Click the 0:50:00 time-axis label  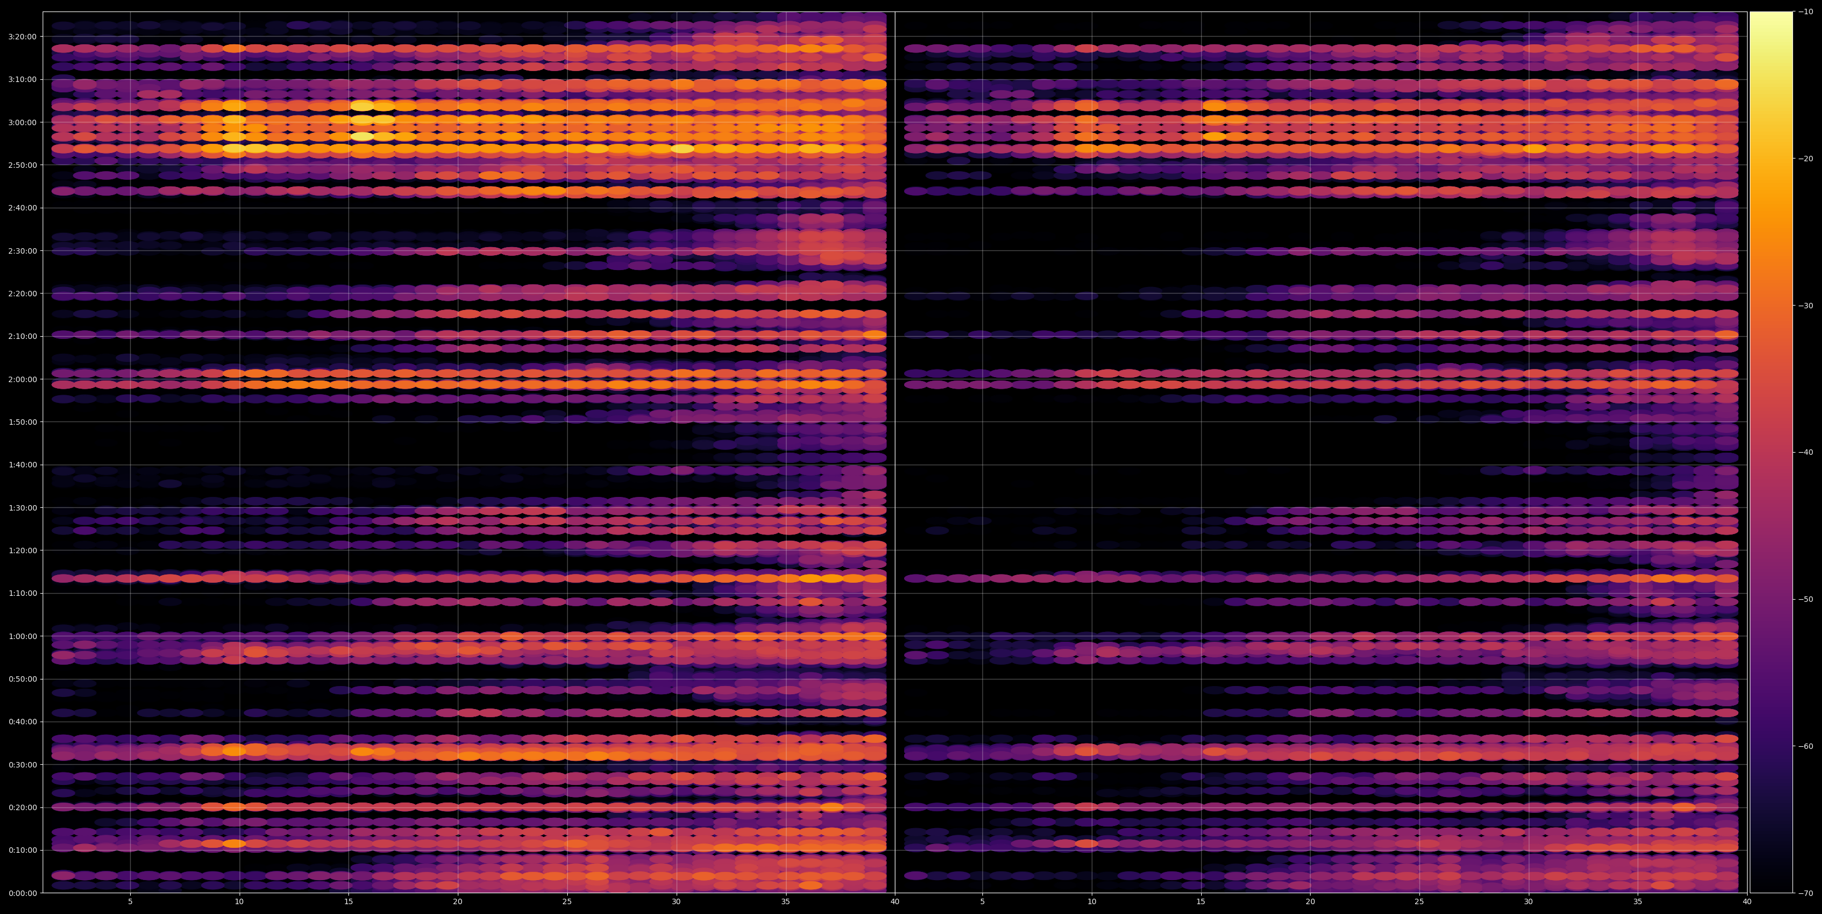22,678
